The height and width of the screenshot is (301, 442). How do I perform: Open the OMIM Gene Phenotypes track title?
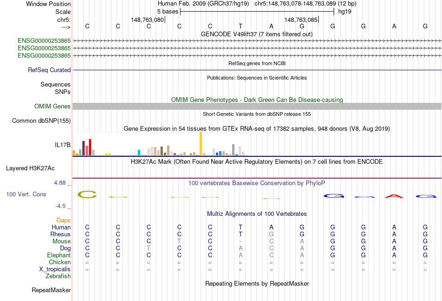(x=257, y=100)
